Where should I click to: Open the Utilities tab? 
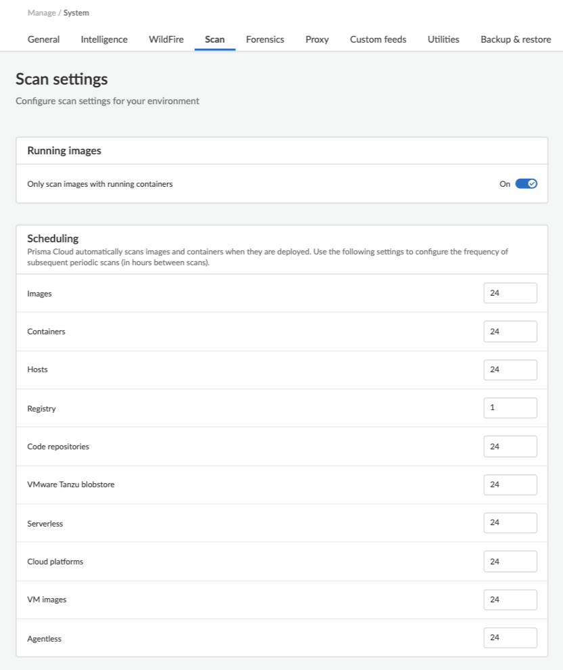point(443,39)
